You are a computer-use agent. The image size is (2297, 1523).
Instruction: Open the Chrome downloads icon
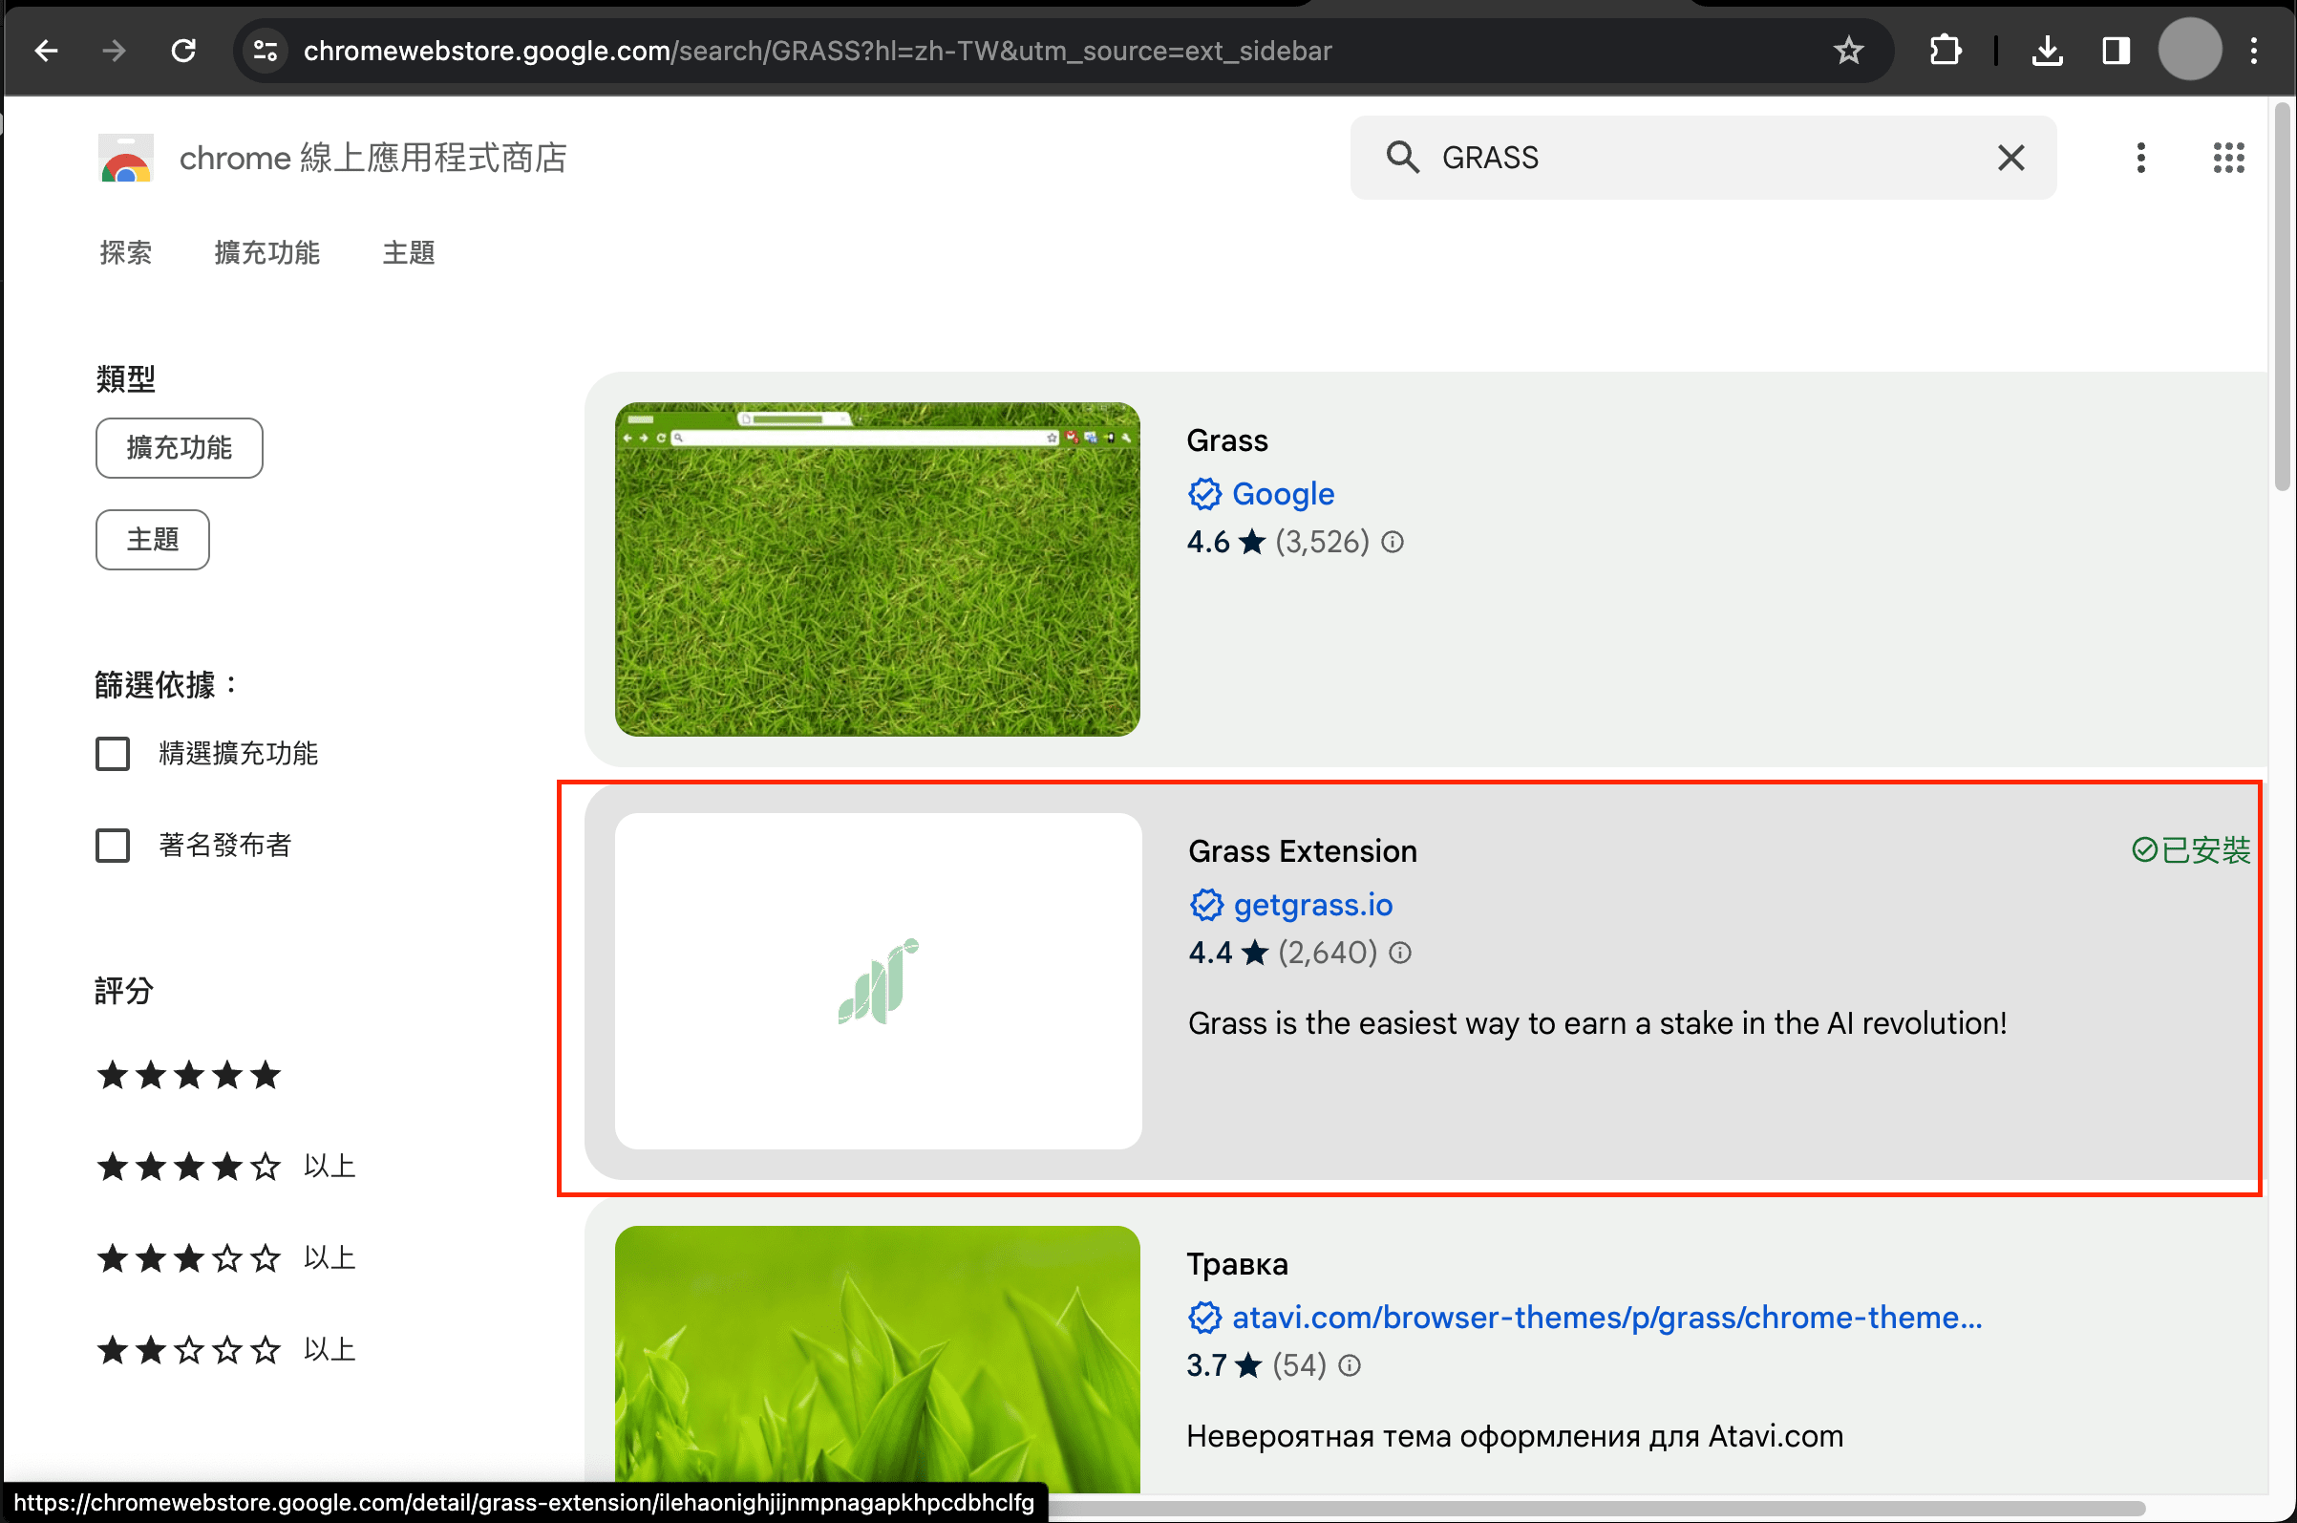(x=2047, y=51)
